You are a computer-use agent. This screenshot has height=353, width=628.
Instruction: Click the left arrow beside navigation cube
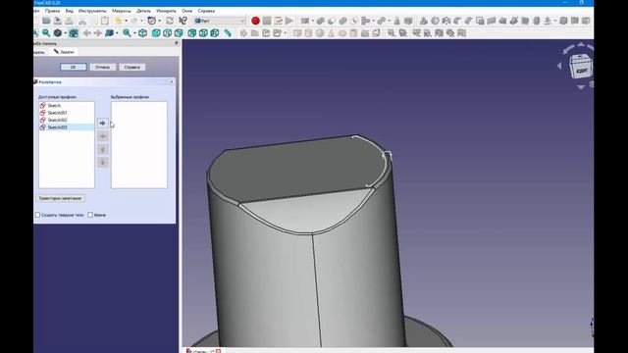(x=560, y=66)
